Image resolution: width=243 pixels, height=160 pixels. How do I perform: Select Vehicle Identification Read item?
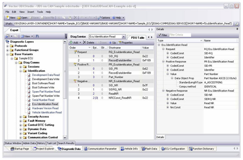[x=47, y=112]
